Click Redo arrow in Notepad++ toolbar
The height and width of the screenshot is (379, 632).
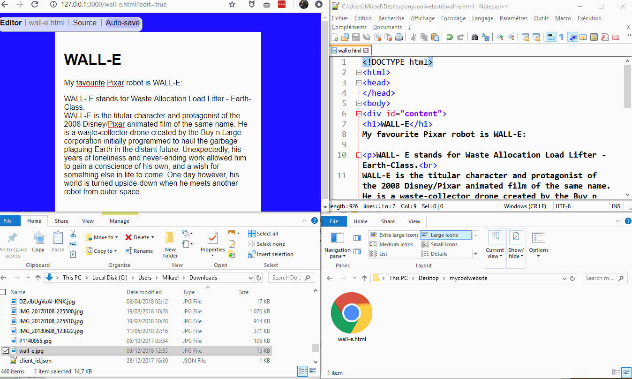coord(460,38)
